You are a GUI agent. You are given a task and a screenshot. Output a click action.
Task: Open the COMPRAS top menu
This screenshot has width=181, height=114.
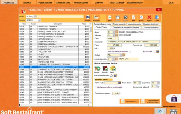[x=99, y=2]
